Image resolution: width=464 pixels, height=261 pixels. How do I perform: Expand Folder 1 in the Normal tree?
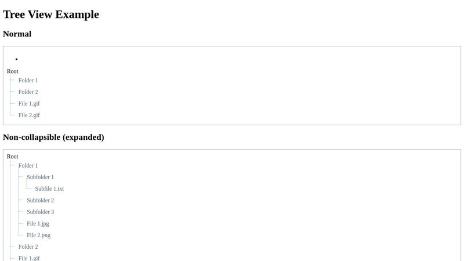(x=28, y=80)
